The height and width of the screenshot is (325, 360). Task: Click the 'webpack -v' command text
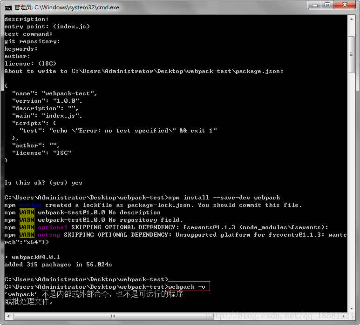coord(187,287)
